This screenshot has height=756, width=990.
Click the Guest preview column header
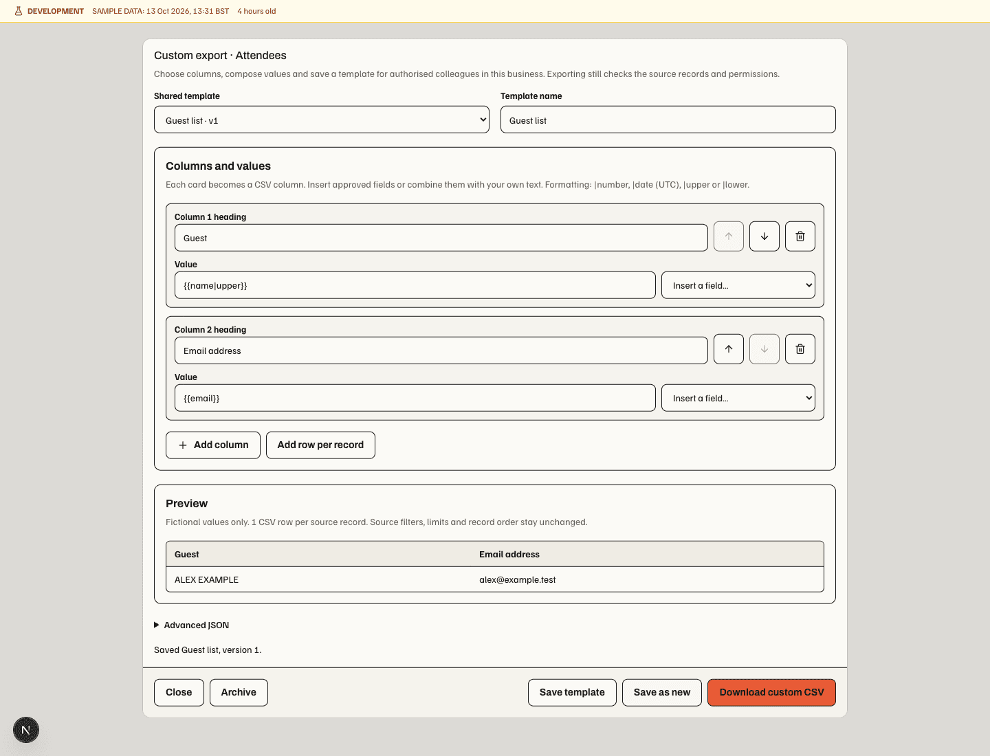(x=318, y=554)
